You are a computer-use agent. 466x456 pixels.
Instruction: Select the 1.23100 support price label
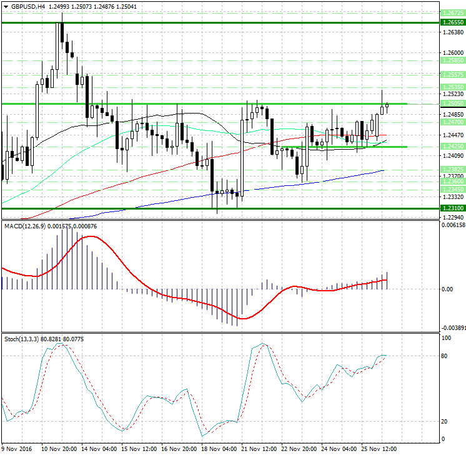tap(452, 208)
